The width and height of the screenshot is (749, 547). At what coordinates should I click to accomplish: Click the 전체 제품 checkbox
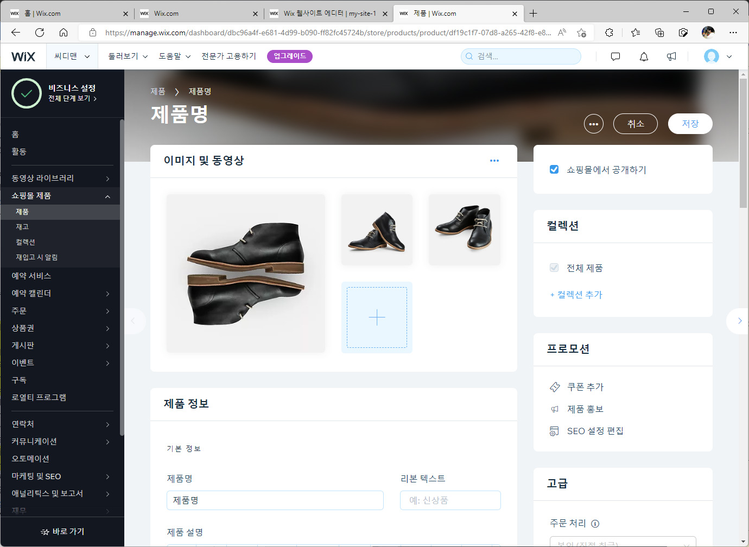pyautogui.click(x=554, y=268)
